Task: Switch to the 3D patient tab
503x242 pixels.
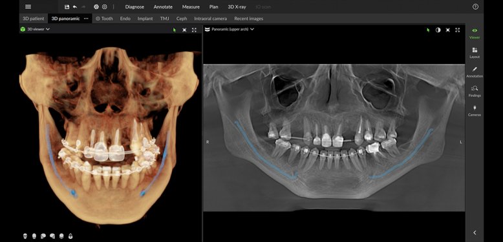Action: [34, 19]
